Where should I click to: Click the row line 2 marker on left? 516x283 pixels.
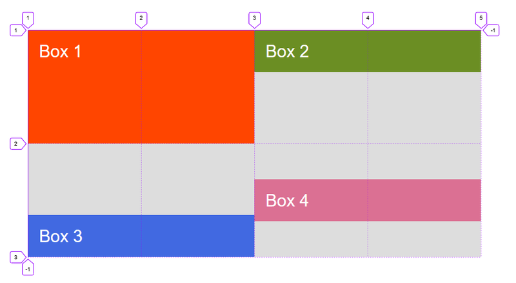(x=18, y=144)
